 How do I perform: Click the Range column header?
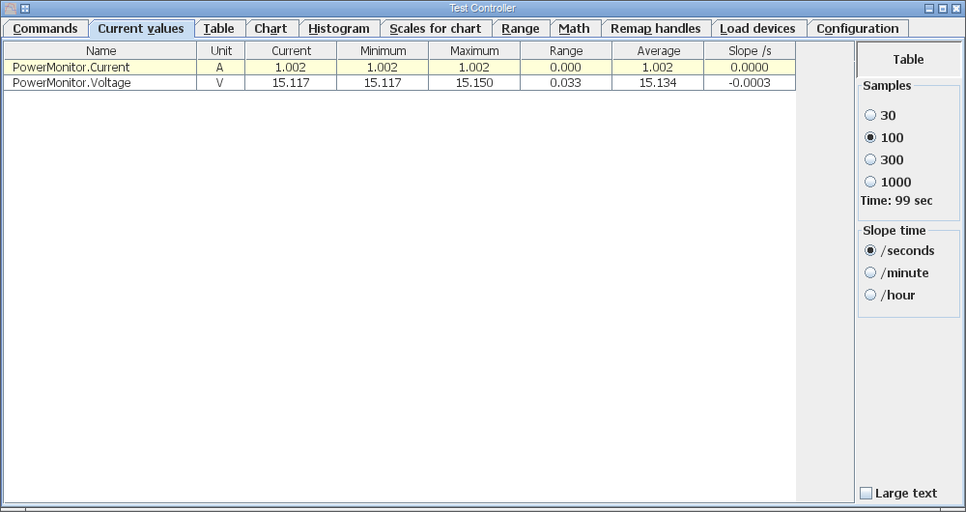coord(566,50)
